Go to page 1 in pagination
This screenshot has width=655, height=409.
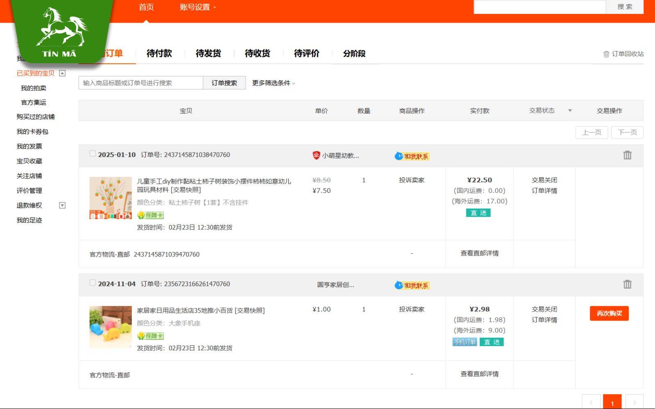(612, 402)
